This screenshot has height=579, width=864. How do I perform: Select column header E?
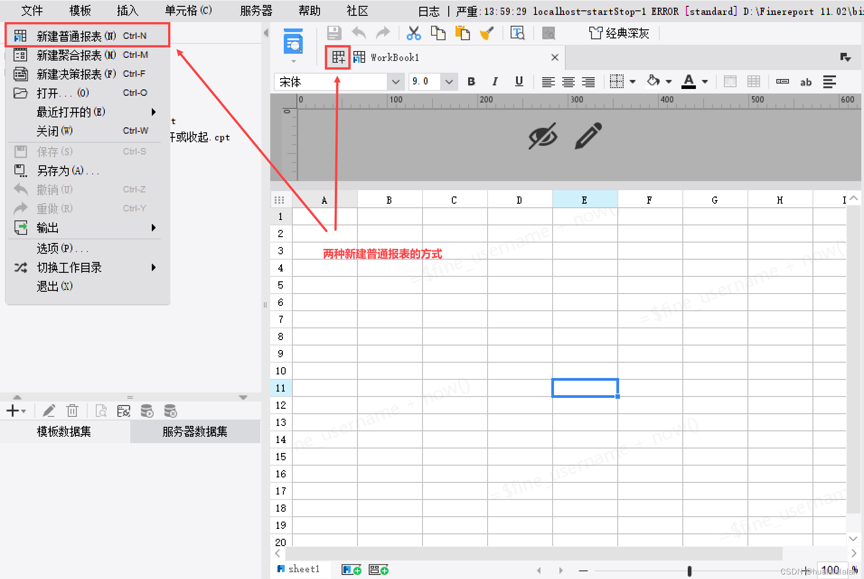tap(585, 200)
